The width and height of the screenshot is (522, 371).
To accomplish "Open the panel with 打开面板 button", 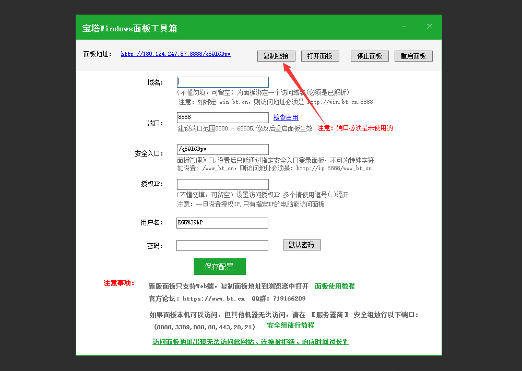I will pyautogui.click(x=320, y=56).
